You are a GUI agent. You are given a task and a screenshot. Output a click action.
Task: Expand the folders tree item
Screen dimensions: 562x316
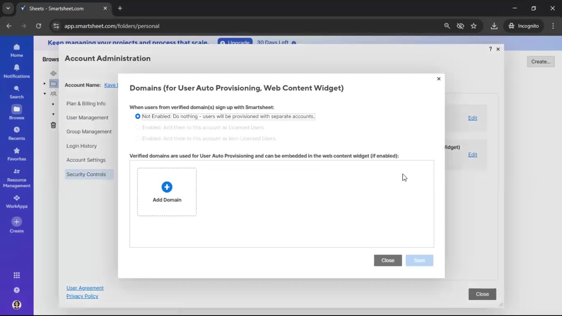click(44, 84)
